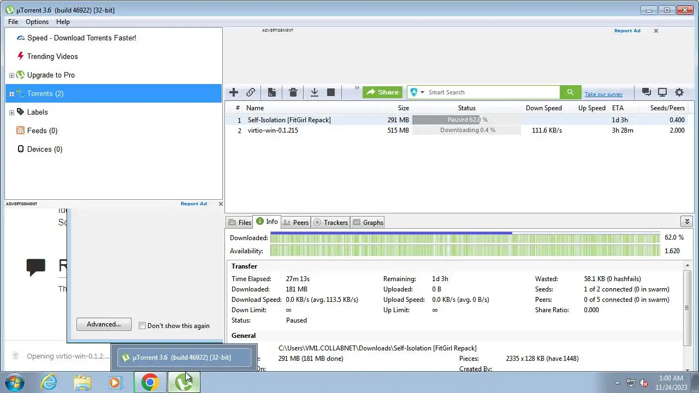Select the Self-Isolation [FitGirl Repack] torrent row
This screenshot has width=699, height=393.
459,120
